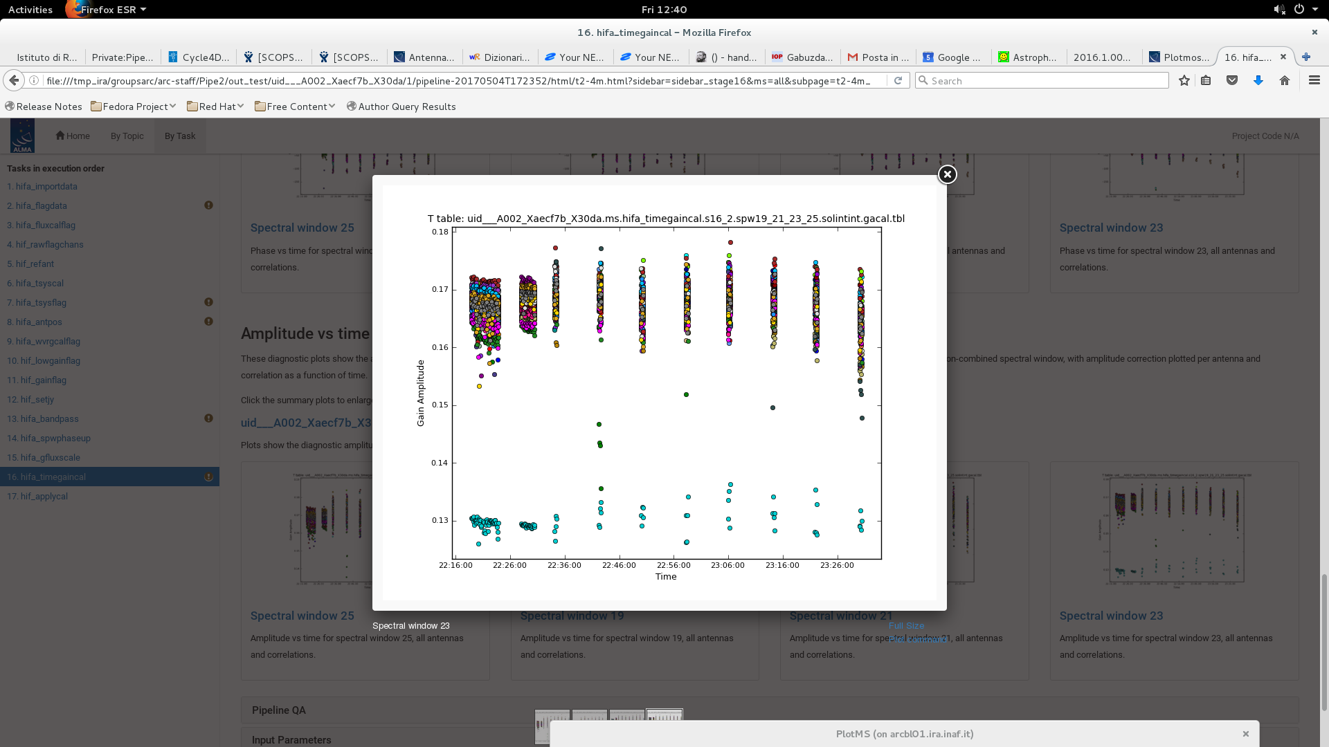Open a new tab with plus icon

click(1306, 57)
